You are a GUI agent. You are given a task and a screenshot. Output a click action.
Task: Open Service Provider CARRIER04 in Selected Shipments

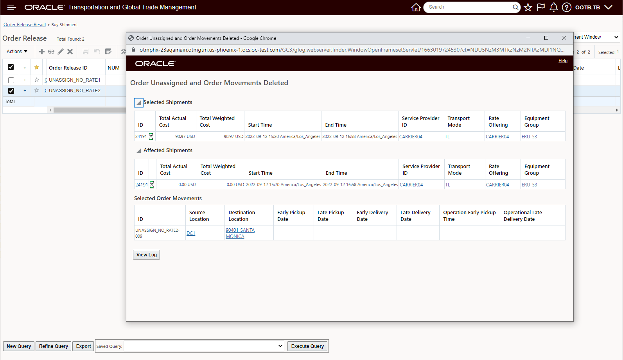[x=411, y=137]
